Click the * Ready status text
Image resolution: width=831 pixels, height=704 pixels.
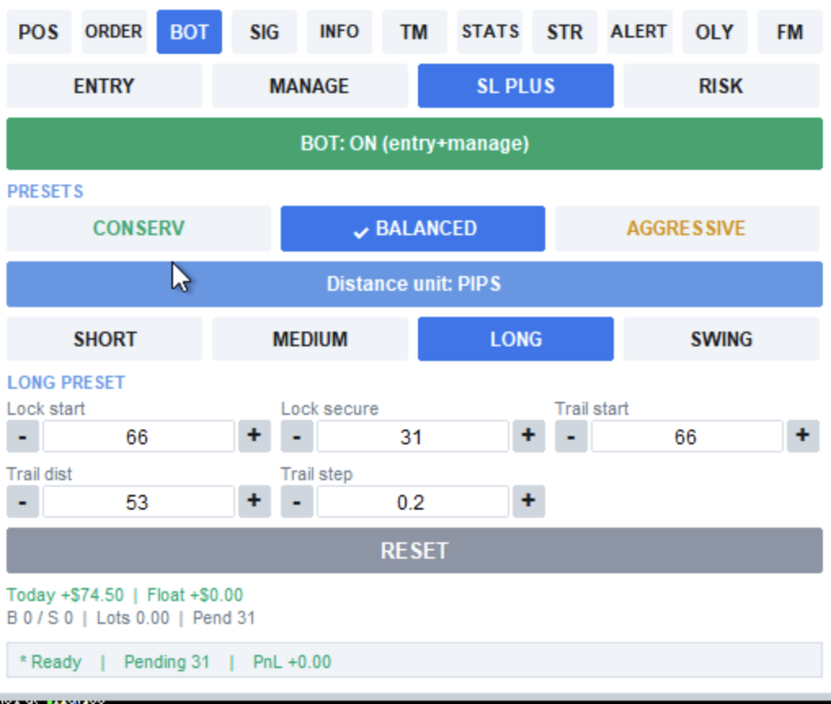[x=51, y=662]
